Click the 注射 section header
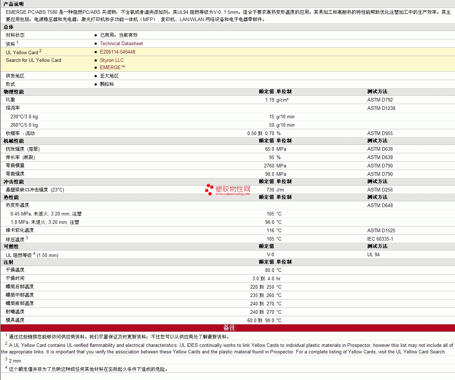The width and height of the screenshot is (455, 380). coord(8,262)
